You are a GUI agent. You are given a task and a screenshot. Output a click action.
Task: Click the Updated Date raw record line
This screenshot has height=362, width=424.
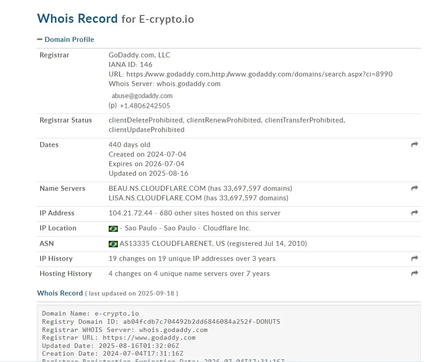[111, 346]
